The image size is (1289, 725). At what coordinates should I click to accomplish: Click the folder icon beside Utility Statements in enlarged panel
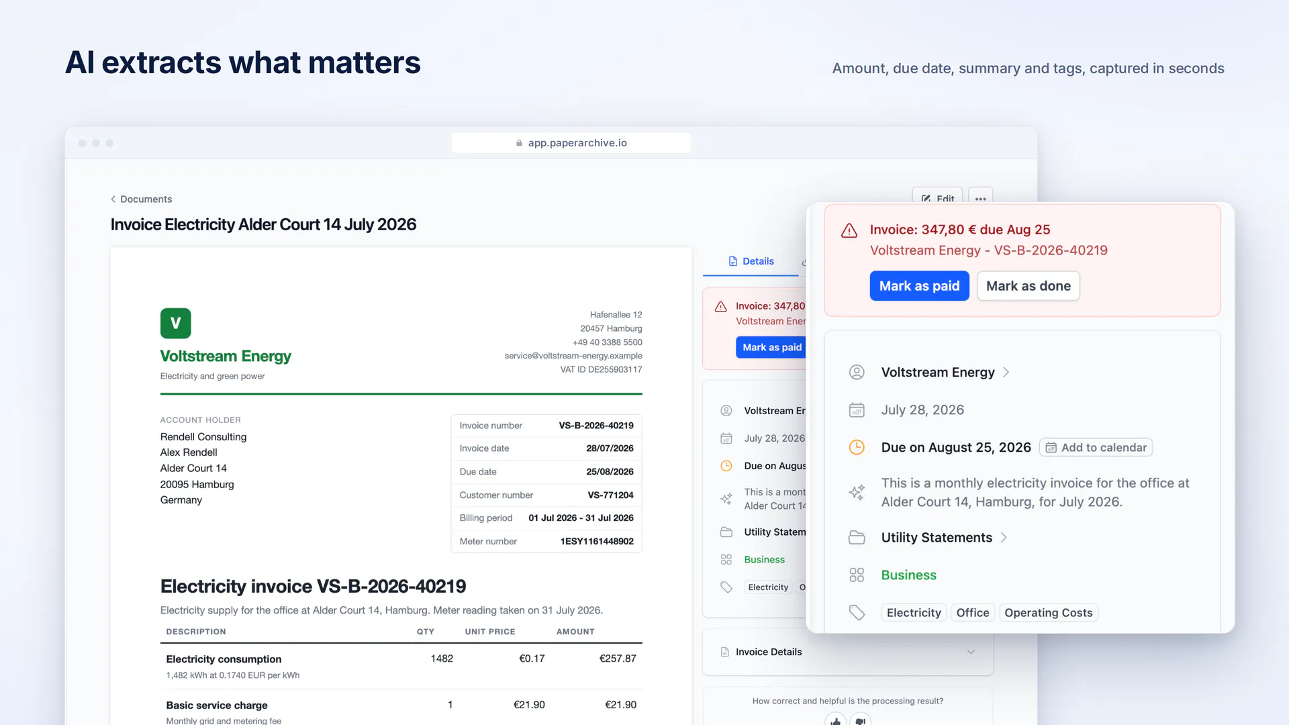[x=857, y=538]
